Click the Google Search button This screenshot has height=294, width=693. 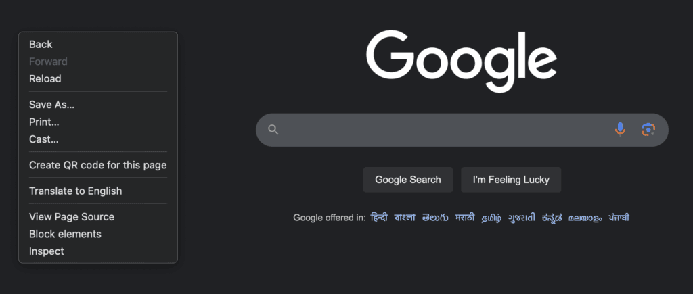click(x=408, y=180)
